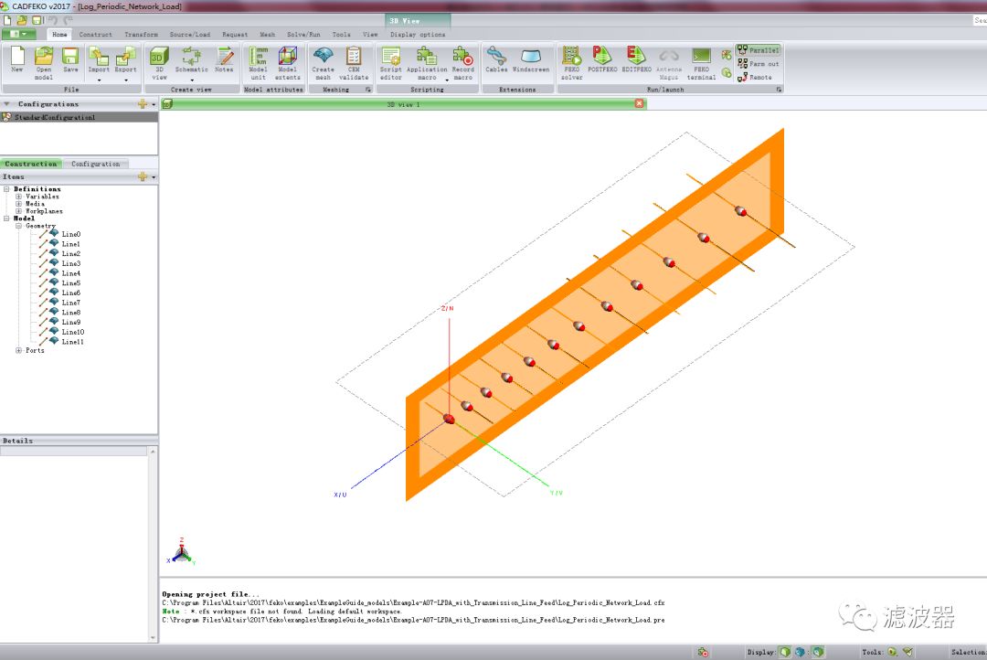
Task: Toggle the Parallel run option
Action: 759,49
